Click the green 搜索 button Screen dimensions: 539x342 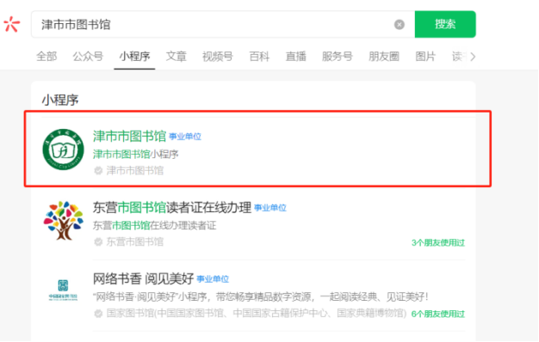click(x=445, y=24)
